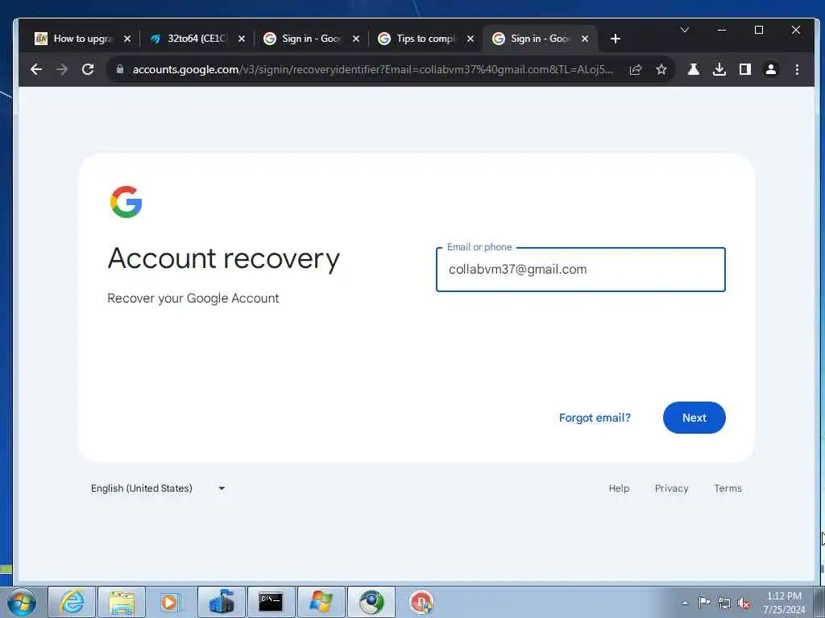The image size is (825, 618).
Task: Open a new tab with plus button
Action: pyautogui.click(x=615, y=39)
